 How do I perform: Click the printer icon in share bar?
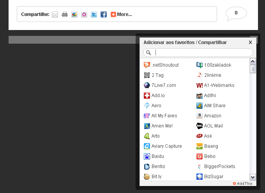pos(65,14)
